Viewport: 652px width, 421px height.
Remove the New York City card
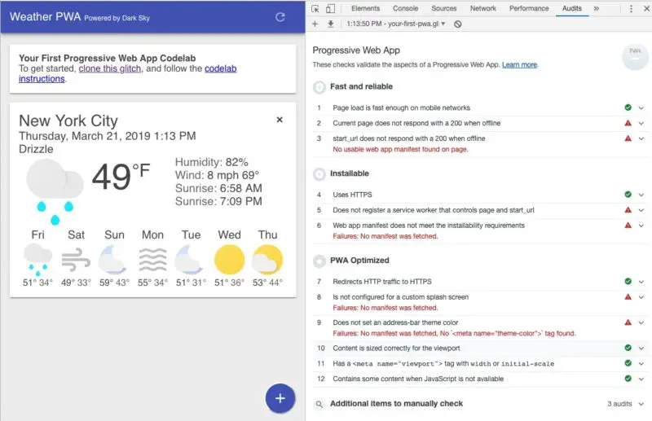[280, 120]
